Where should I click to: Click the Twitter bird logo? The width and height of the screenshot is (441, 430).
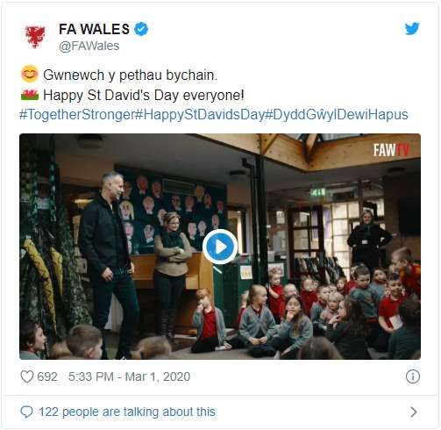412,28
